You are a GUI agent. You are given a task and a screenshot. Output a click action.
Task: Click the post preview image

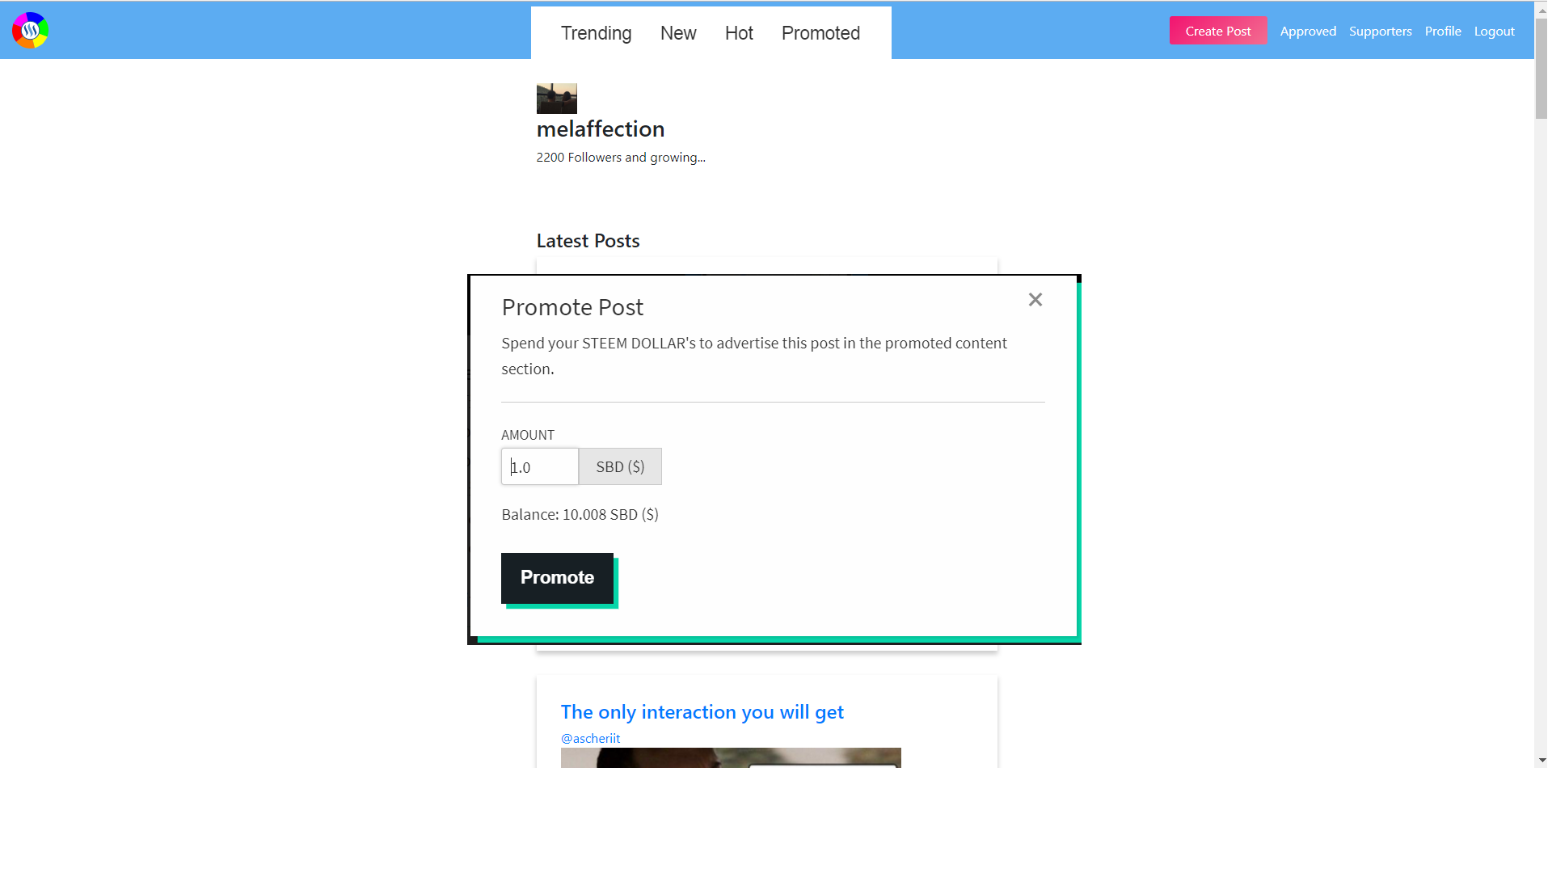pyautogui.click(x=730, y=758)
